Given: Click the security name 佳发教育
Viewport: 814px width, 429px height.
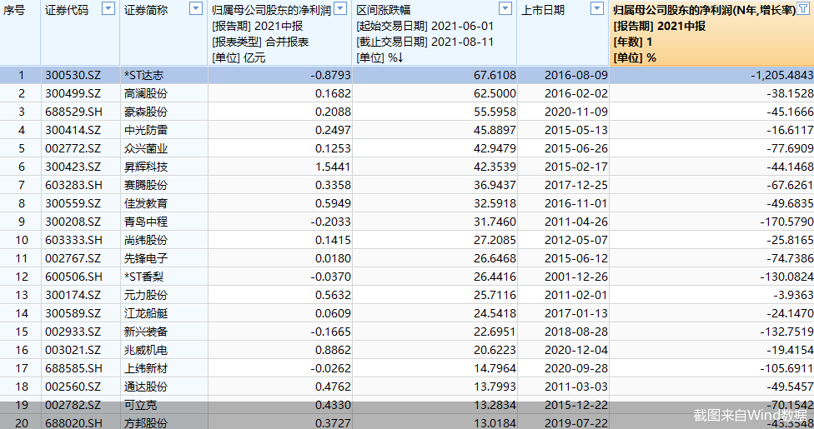Looking at the screenshot, I should (x=146, y=203).
